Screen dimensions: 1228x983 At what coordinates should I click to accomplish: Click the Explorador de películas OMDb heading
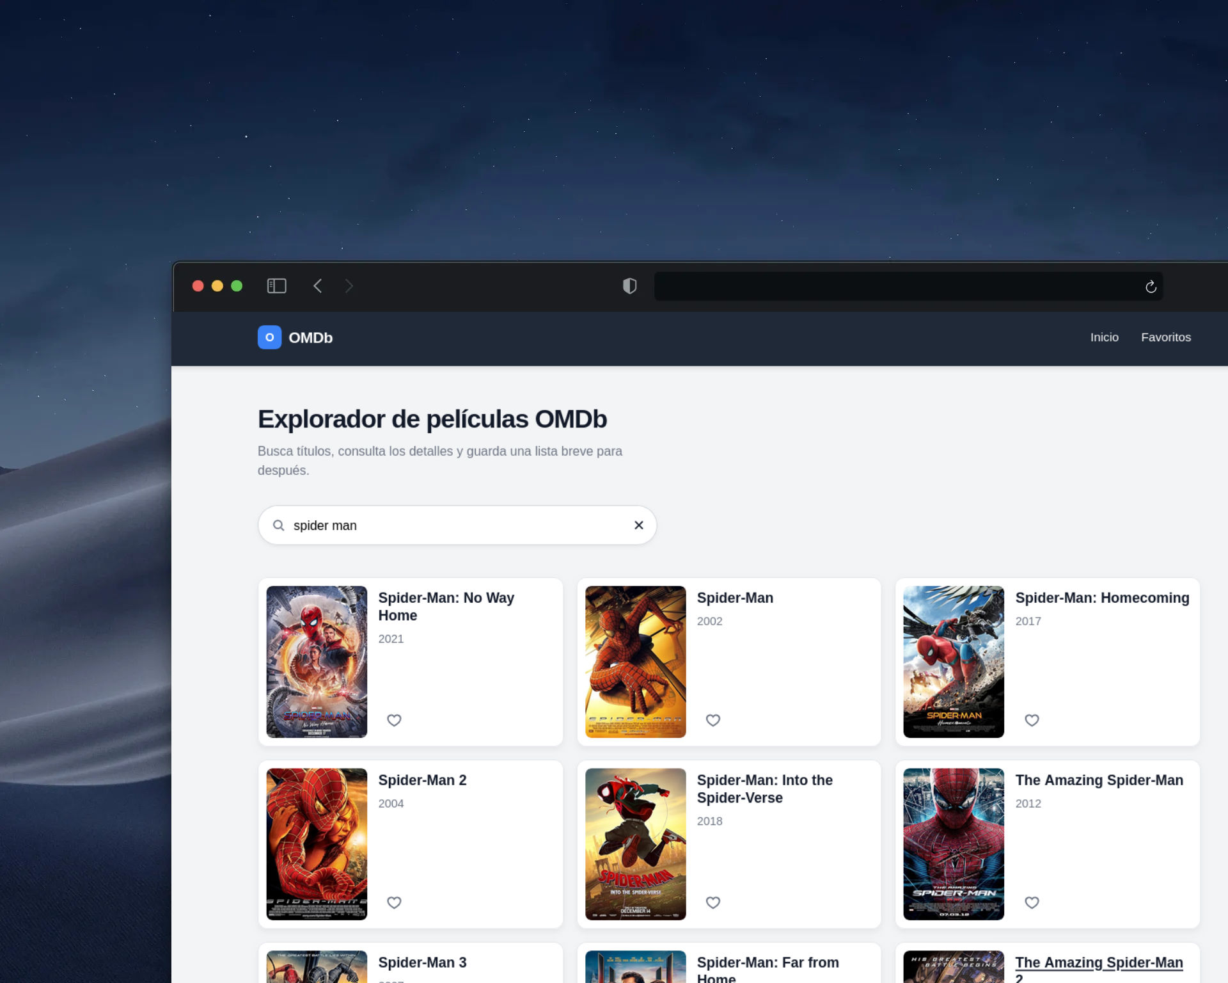click(x=432, y=419)
